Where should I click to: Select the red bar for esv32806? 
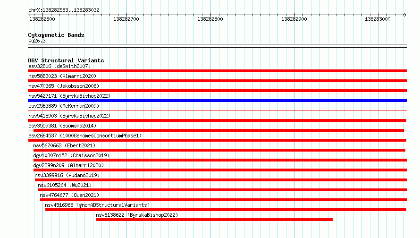217,71
